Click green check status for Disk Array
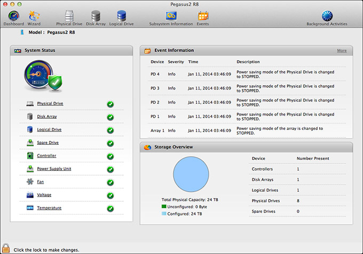363x254 pixels. coord(111,117)
